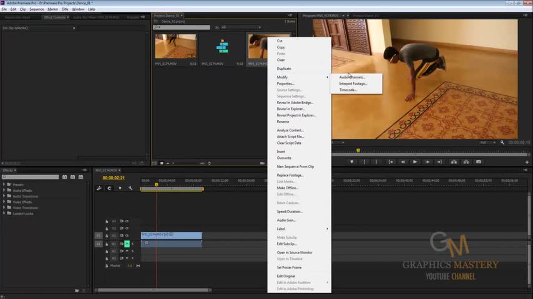Expand the Video Transitions folder

[4, 207]
